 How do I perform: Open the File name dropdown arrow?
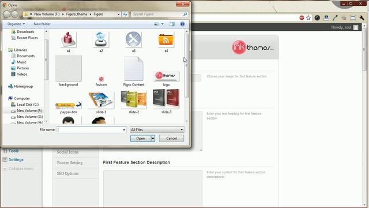coord(124,129)
